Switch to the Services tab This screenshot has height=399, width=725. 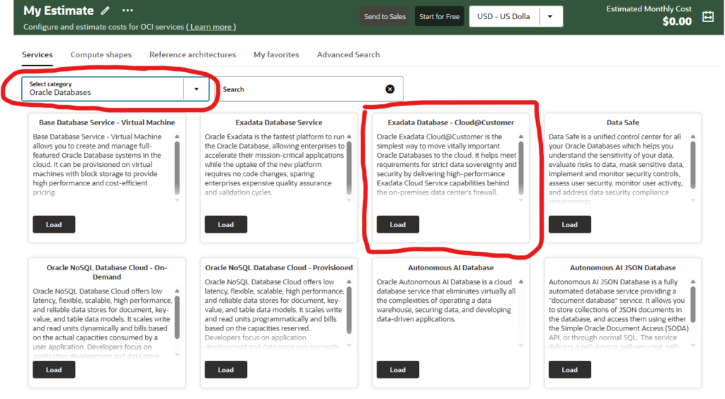point(38,54)
